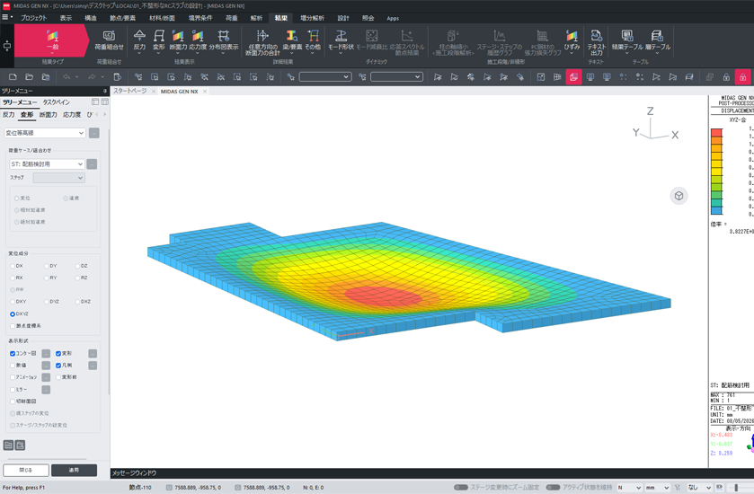Uncheck the 凡例 legend checkbox
This screenshot has width=754, height=494.
coord(58,366)
